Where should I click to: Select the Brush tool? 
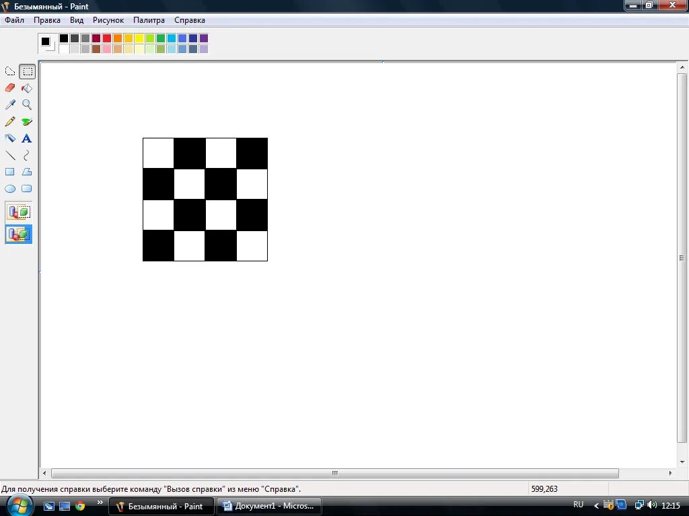(x=27, y=122)
